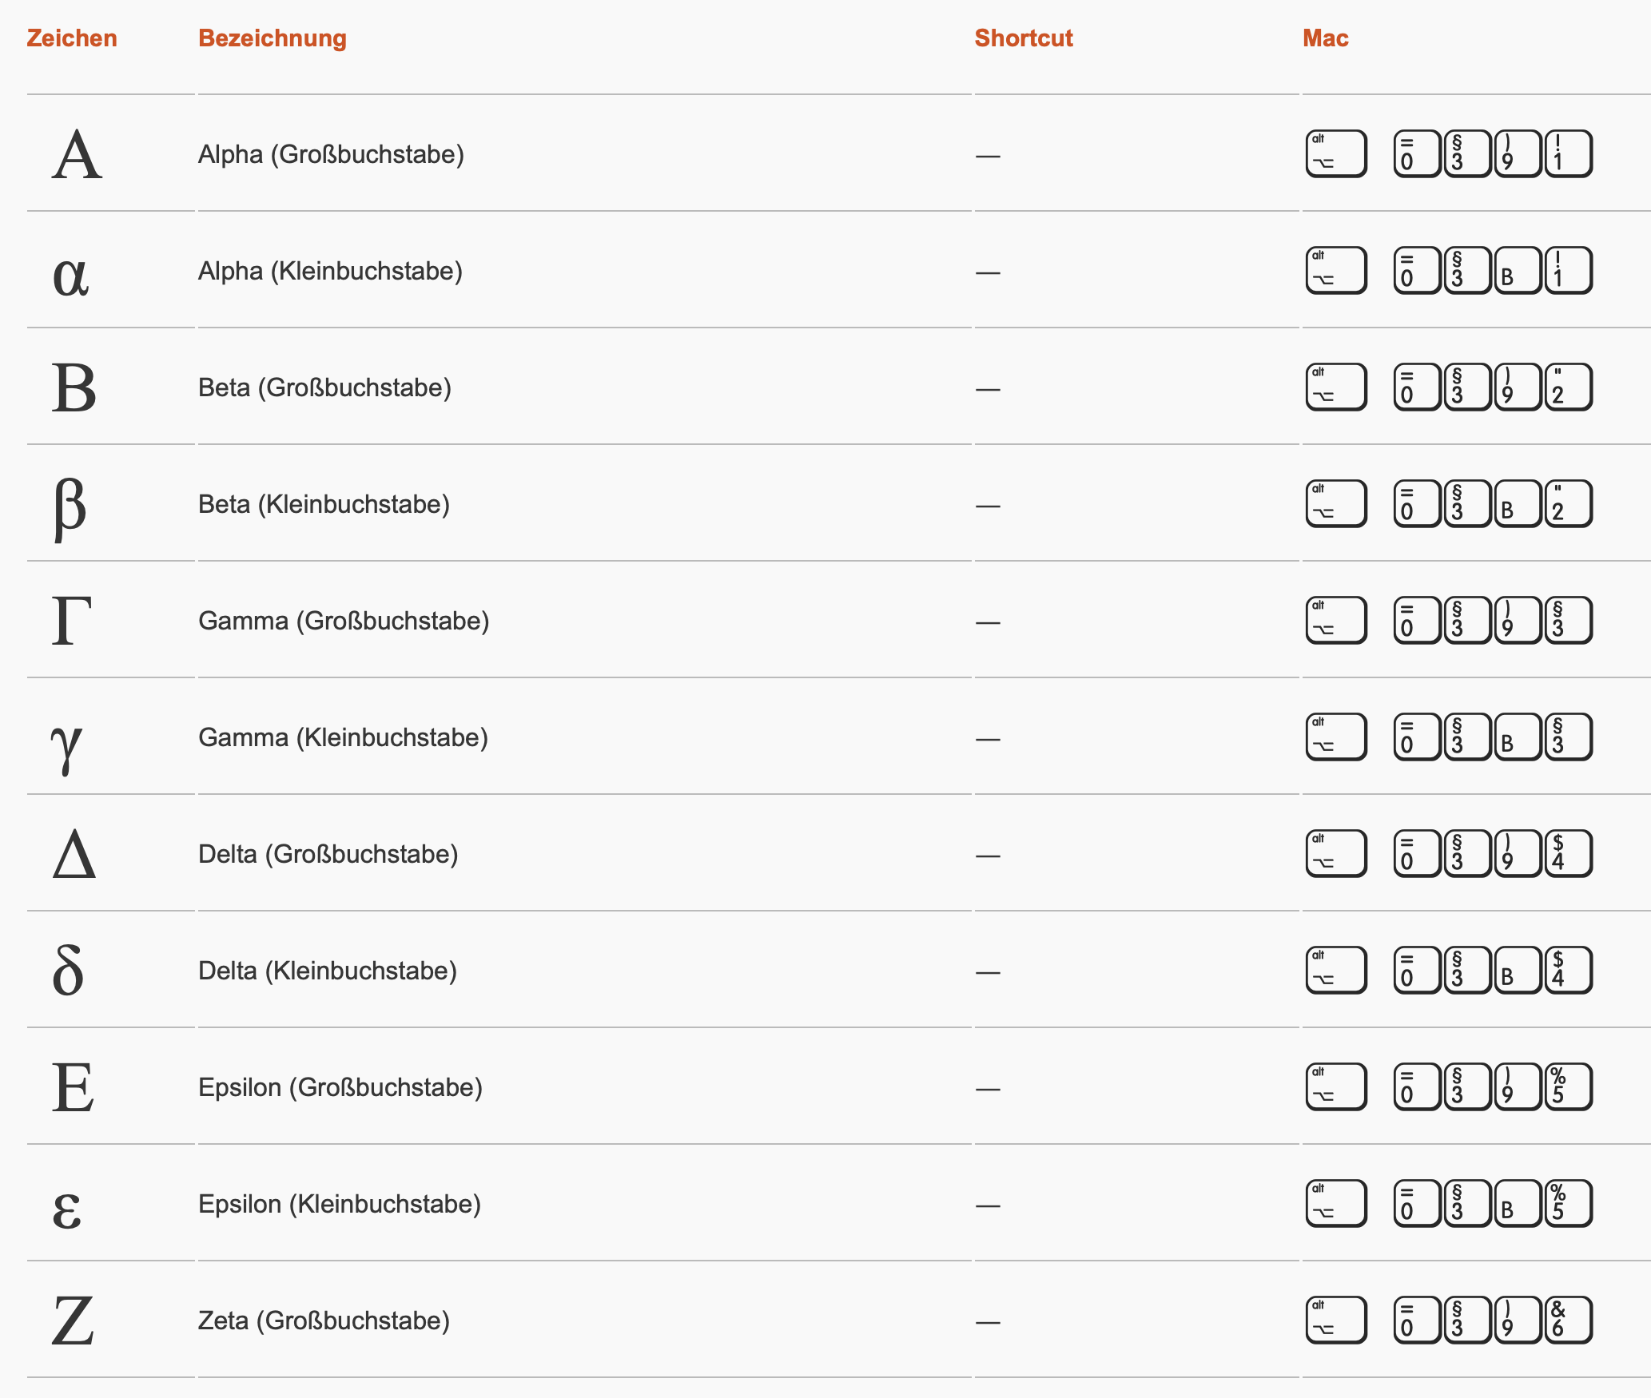Click the B key icon in the Delta (Kleinbuchstabe) row

point(1517,971)
